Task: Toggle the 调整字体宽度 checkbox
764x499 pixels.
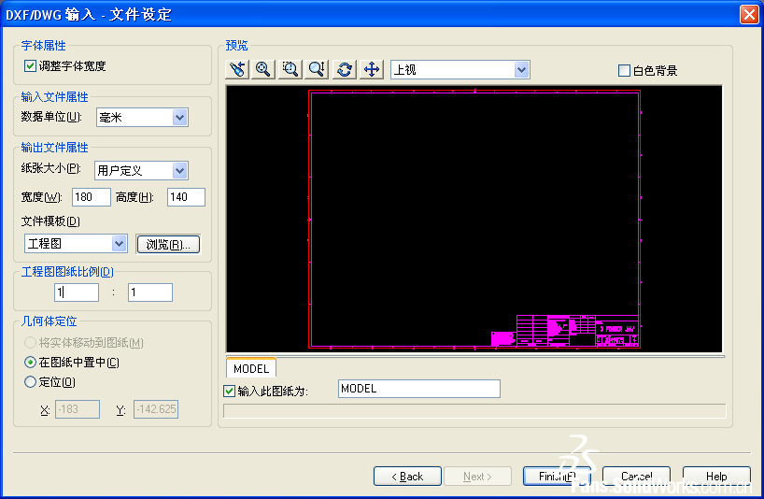Action: tap(30, 65)
